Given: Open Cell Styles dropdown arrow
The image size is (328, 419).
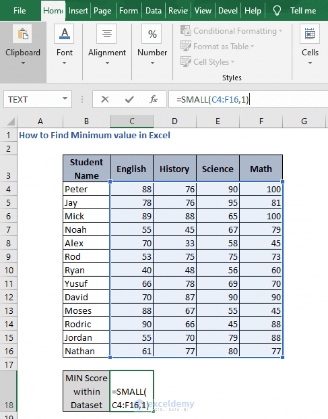Looking at the screenshot, I should 233,62.
